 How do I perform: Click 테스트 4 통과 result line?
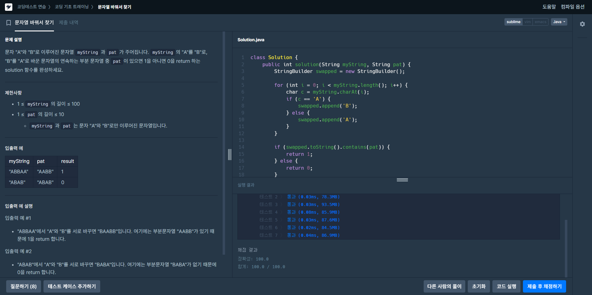(x=299, y=212)
